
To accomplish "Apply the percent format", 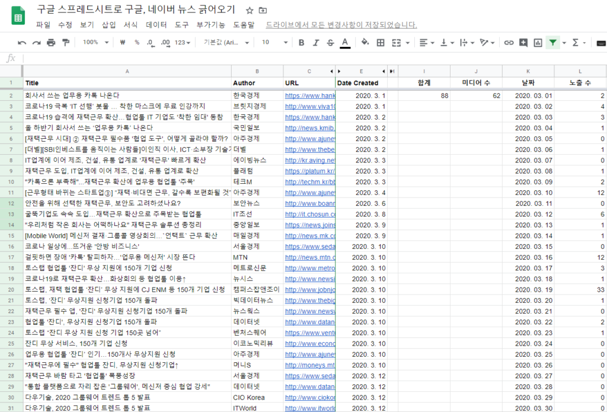I will click(137, 43).
